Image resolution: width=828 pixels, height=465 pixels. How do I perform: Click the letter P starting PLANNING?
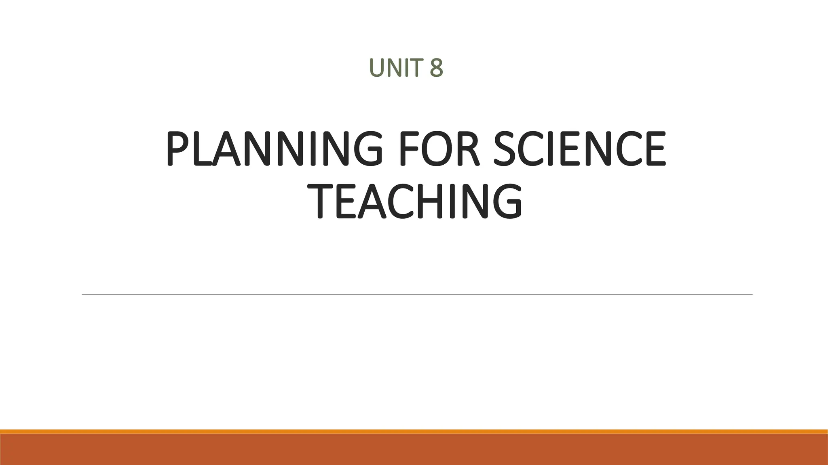pyautogui.click(x=177, y=149)
